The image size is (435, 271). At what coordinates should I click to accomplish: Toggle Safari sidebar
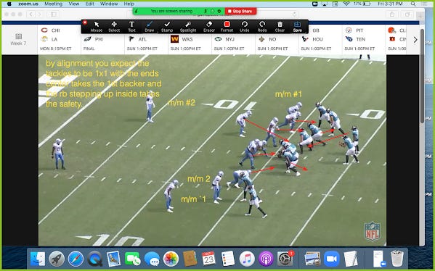click(54, 14)
